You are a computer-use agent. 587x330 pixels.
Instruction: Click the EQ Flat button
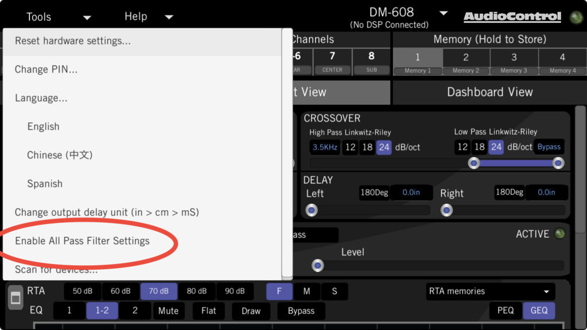point(208,311)
